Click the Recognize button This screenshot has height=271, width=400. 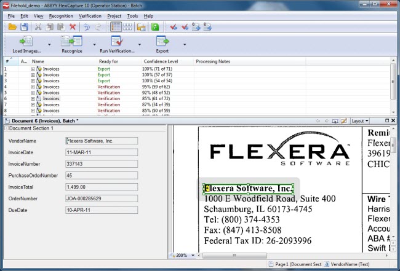tap(71, 45)
